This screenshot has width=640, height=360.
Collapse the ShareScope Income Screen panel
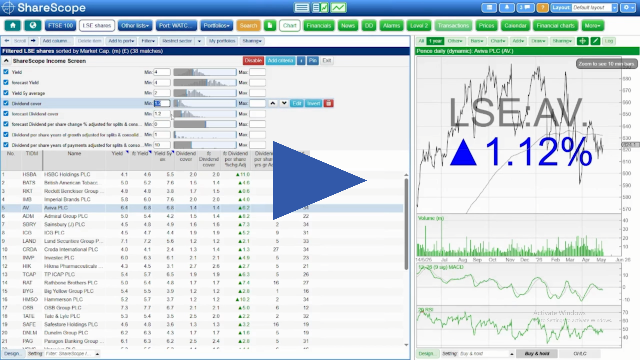[6, 61]
